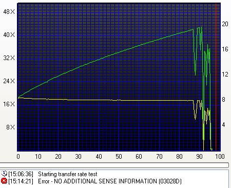Click the 0 label on the bottom axis
The image size is (231, 188).
click(x=18, y=157)
